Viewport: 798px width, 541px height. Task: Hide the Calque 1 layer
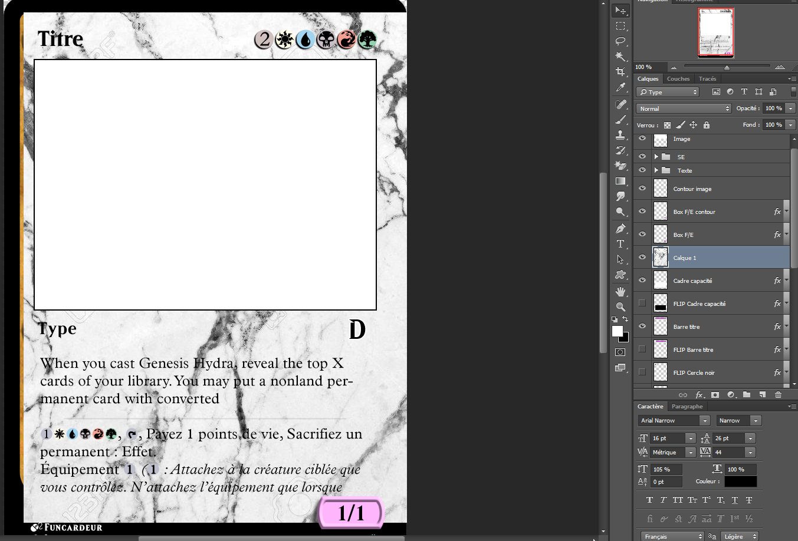642,258
